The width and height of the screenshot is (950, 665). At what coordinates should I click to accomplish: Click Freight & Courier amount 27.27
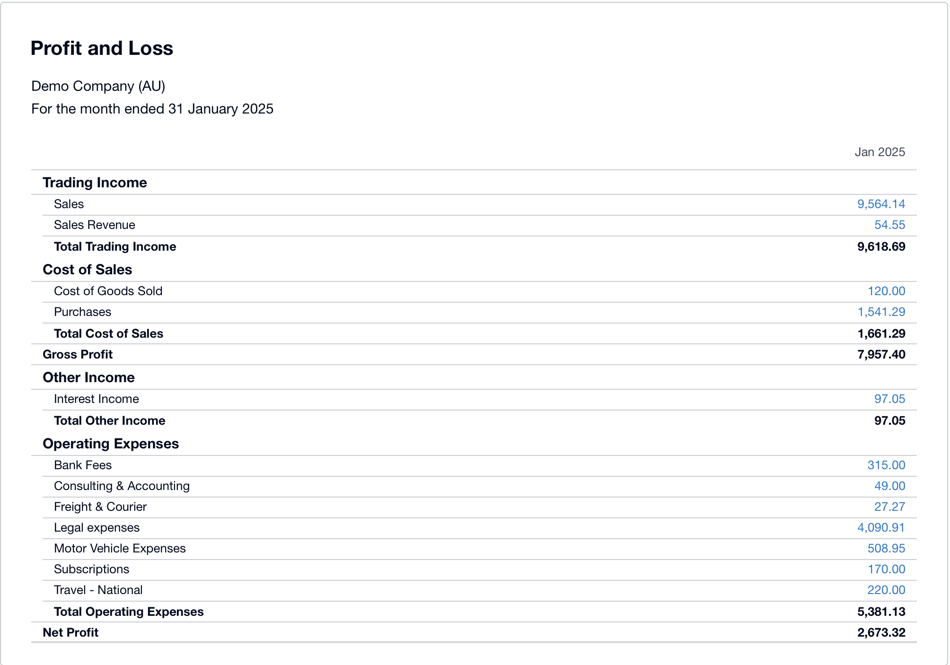coord(889,507)
